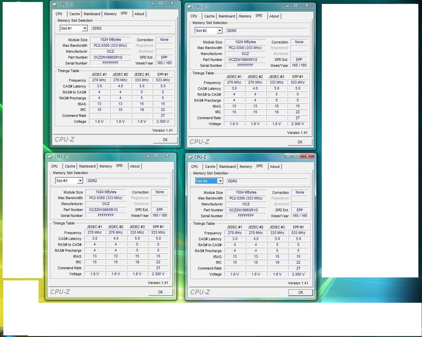Click EPP #1 frequency 533 MHz in Slot #1 window
422x337 pixels.
[x=163, y=80]
